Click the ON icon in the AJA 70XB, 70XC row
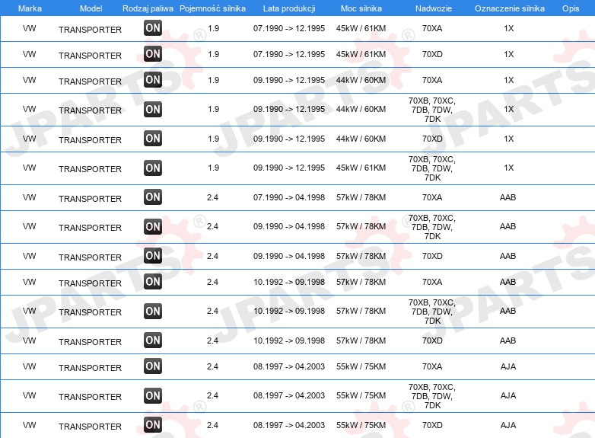The width and height of the screenshot is (595, 438). (153, 395)
